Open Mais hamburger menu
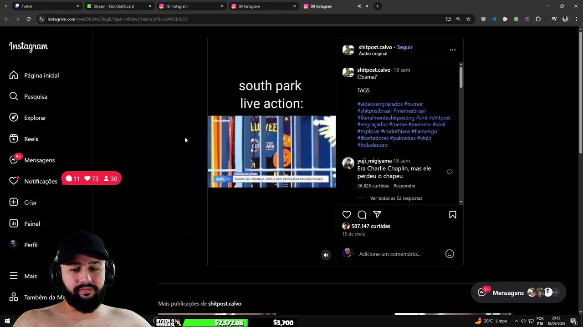Screen dimensions: 583x327 tap(23, 276)
